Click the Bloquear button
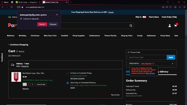This screenshot has height=105, width=187. 53,24
